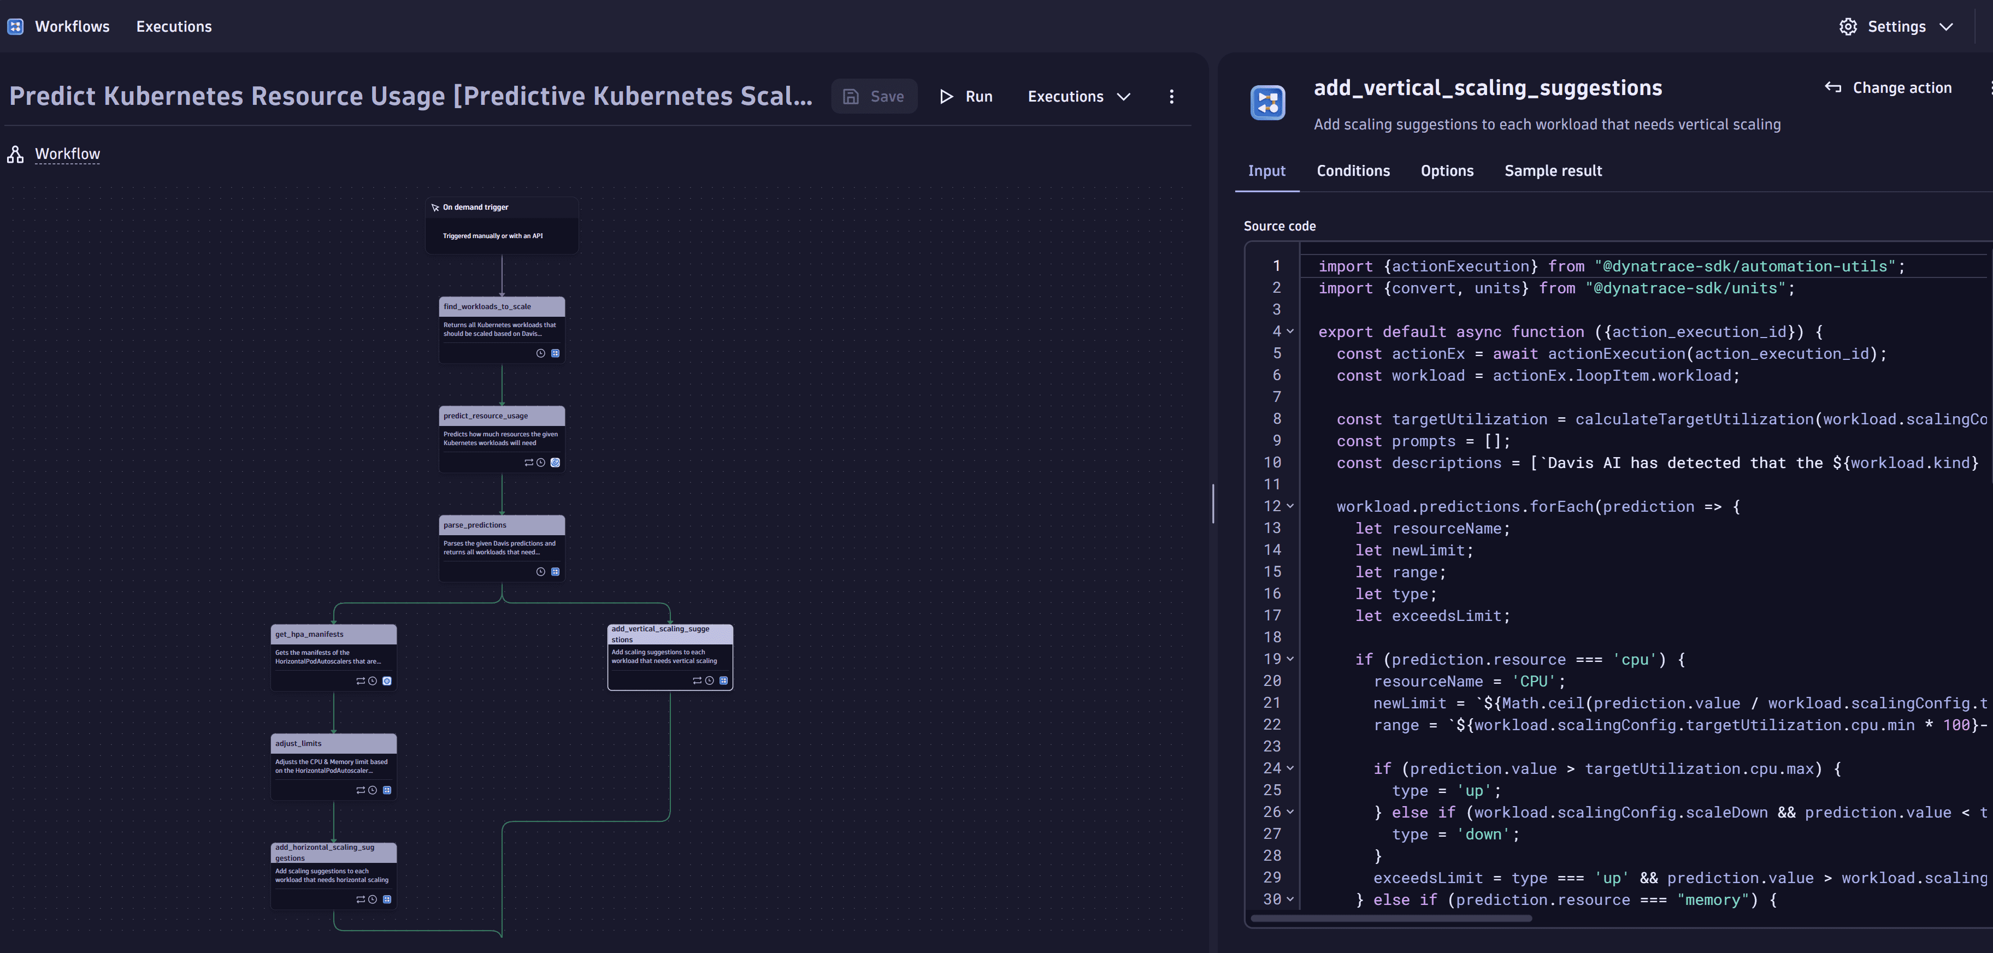Expand the Settings dropdown chevron
Image resolution: width=1993 pixels, height=953 pixels.
tap(1946, 26)
